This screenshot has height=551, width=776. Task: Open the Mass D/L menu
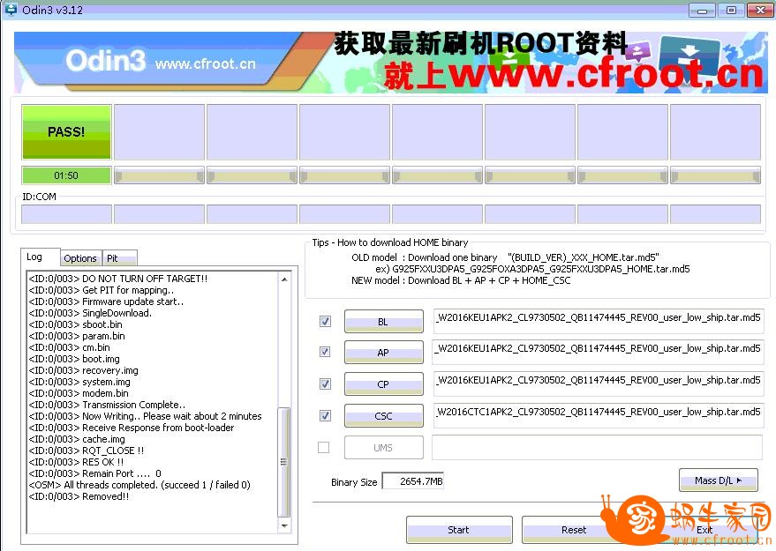click(718, 480)
